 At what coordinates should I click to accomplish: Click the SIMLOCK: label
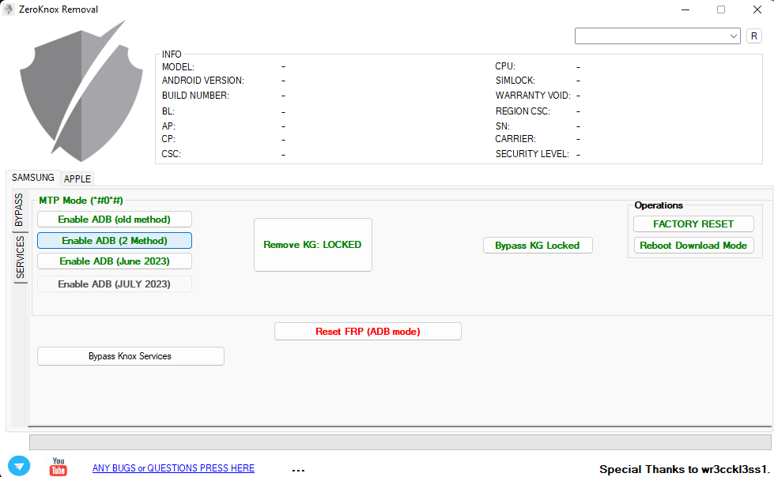[x=515, y=81]
